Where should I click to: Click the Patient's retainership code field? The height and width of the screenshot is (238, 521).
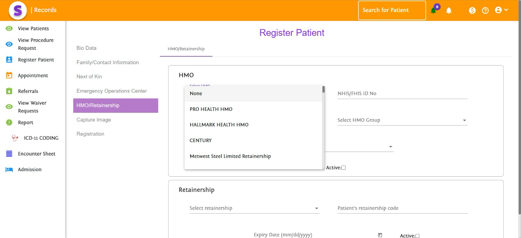click(x=402, y=208)
